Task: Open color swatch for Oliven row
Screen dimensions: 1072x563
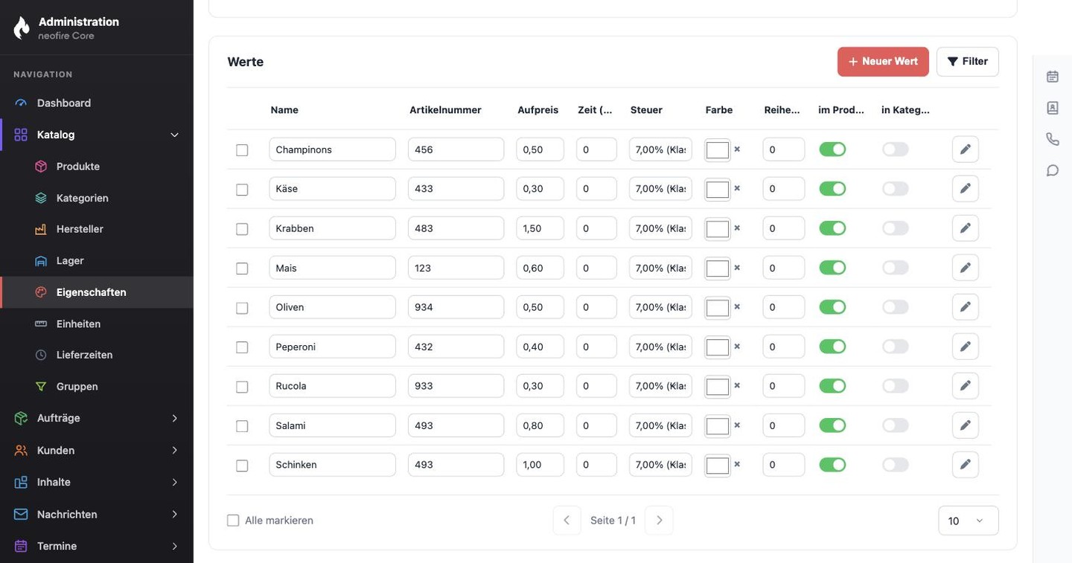Action: [x=718, y=307]
